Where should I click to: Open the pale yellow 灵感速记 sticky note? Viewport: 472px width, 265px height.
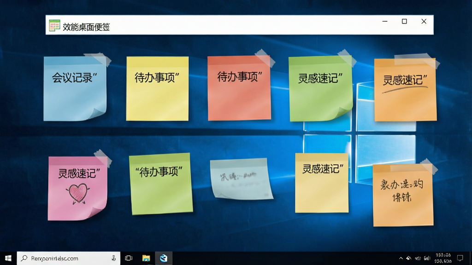(322, 183)
